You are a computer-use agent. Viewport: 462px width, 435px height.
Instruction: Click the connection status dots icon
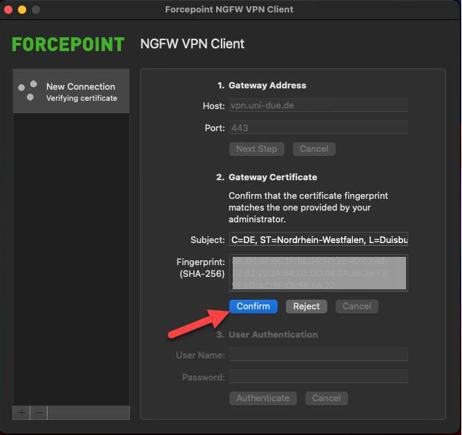tap(28, 90)
